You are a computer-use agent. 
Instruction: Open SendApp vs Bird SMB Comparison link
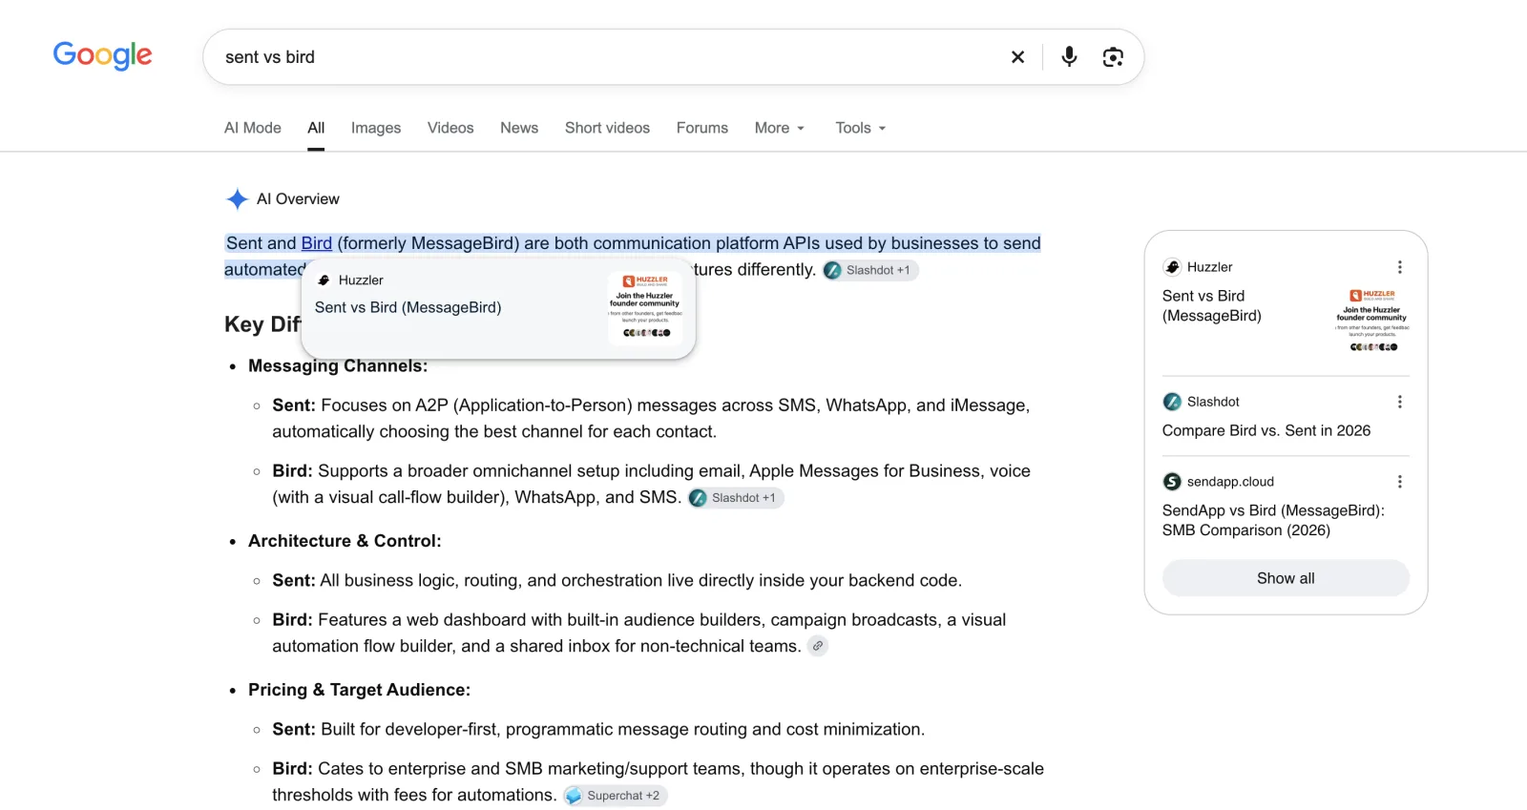[x=1273, y=520]
